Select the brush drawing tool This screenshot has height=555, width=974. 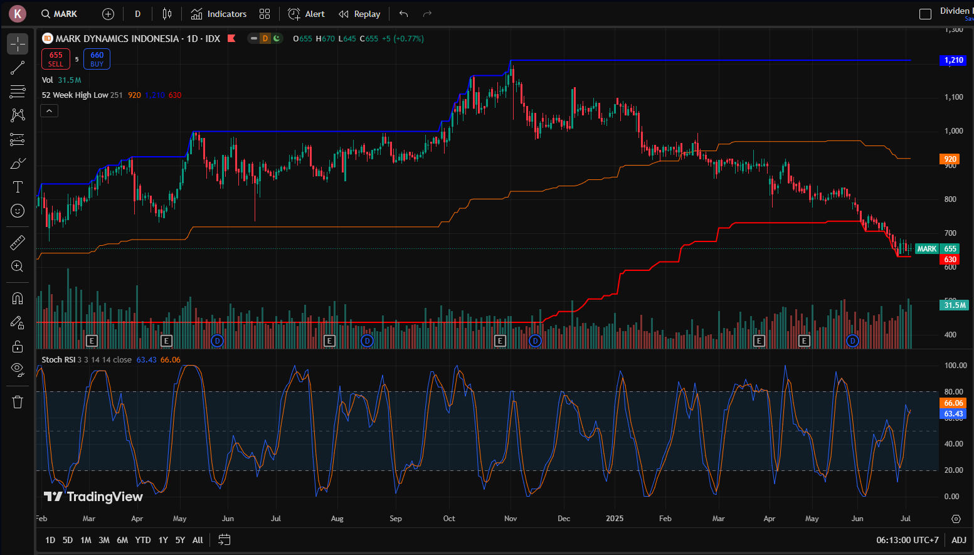point(18,164)
